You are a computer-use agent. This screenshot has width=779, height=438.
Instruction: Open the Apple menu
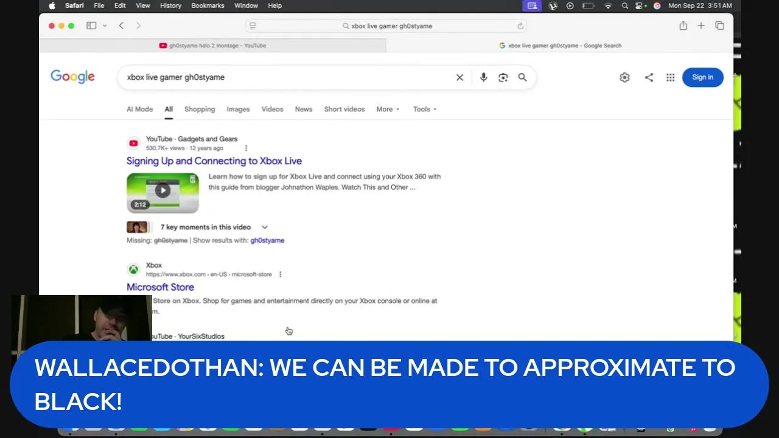(x=52, y=5)
